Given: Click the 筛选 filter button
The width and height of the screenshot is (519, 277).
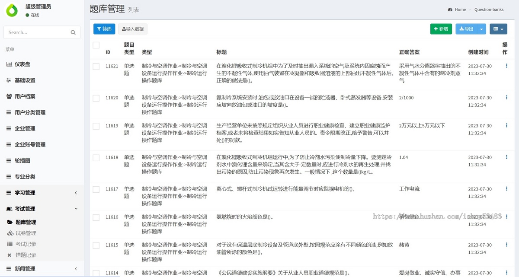Looking at the screenshot, I should (104, 29).
